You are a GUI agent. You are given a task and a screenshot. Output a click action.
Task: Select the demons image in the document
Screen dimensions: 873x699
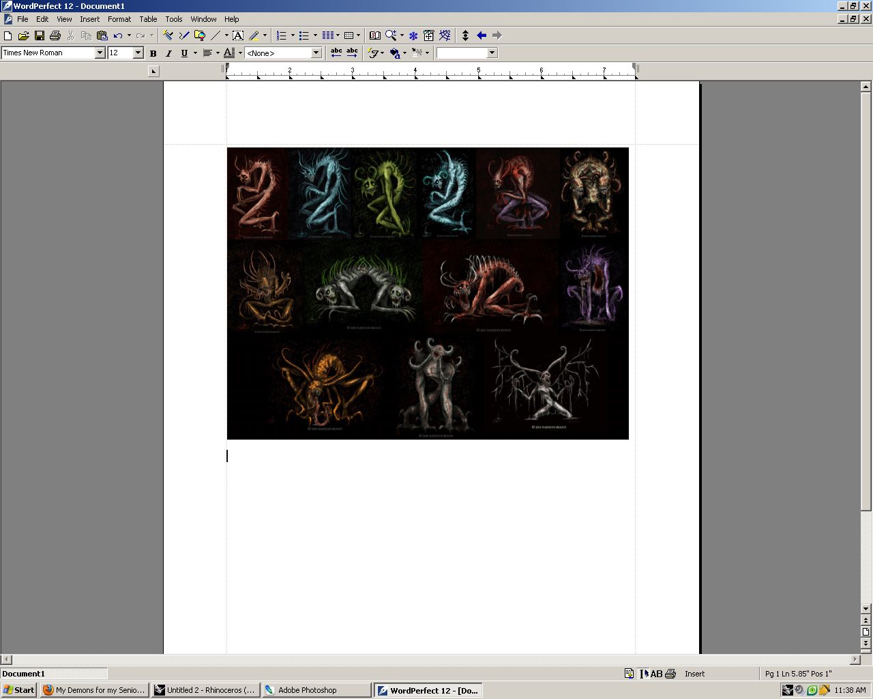coord(428,294)
